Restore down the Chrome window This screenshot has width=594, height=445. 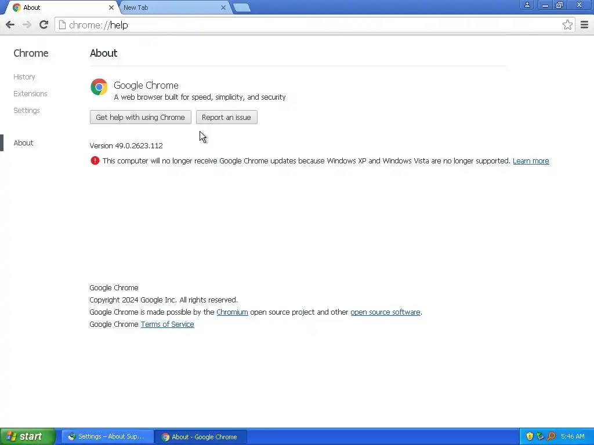click(560, 5)
